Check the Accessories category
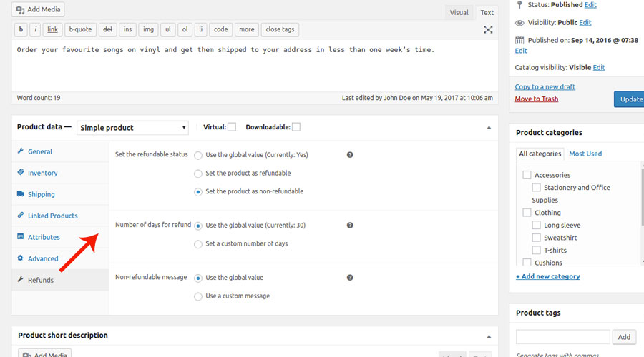The width and height of the screenshot is (644, 357). pos(527,175)
